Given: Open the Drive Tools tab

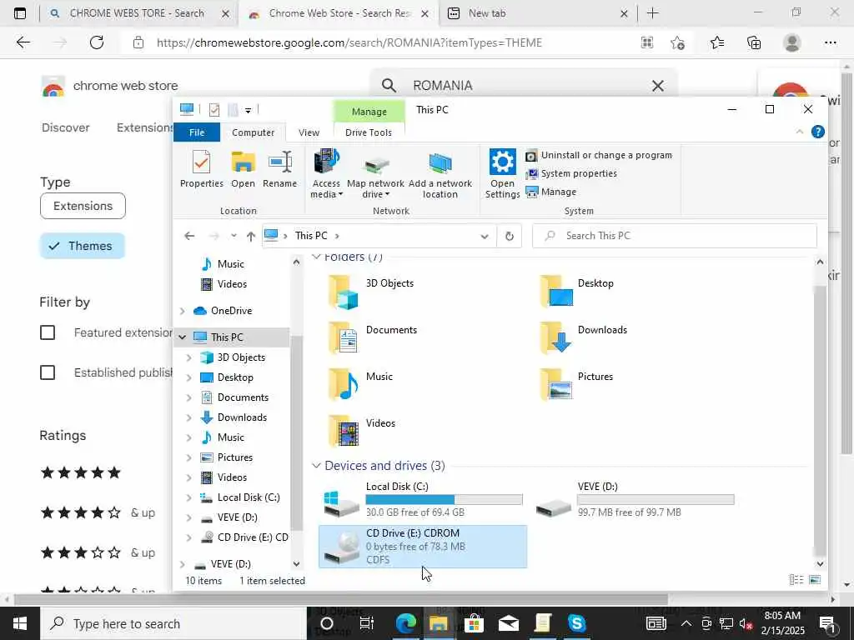Looking at the screenshot, I should pyautogui.click(x=369, y=132).
